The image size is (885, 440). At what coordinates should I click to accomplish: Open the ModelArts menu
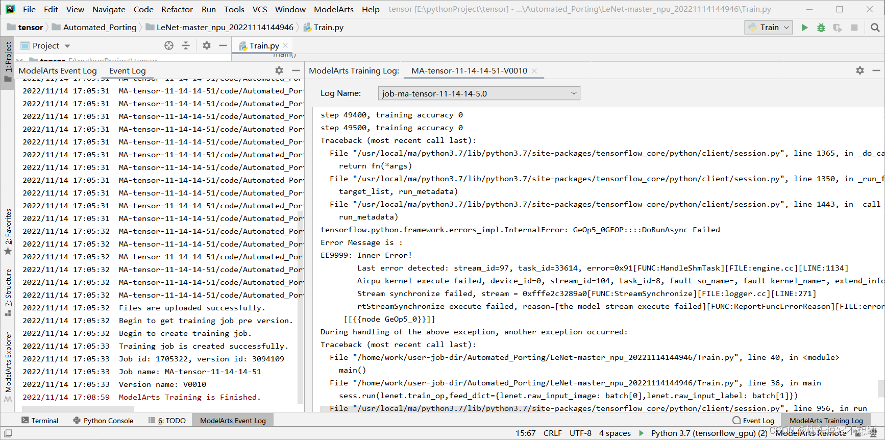334,9
